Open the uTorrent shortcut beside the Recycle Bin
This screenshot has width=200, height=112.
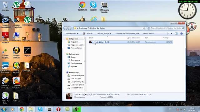16,6
